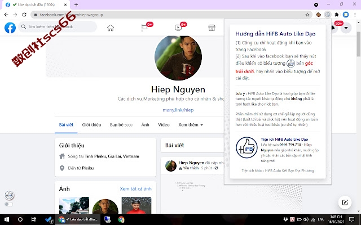Click the HiFB control button at page corner
This screenshot has height=225, width=361.
(x=9, y=195)
